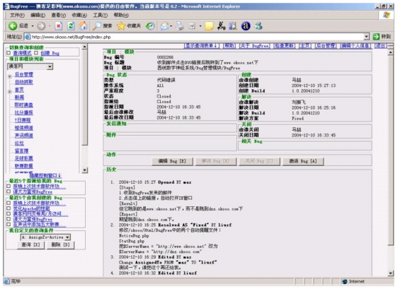Image resolution: width=398 pixels, height=289 pixels.
Task: Click the main page scroll down arrow
Action: (391, 273)
